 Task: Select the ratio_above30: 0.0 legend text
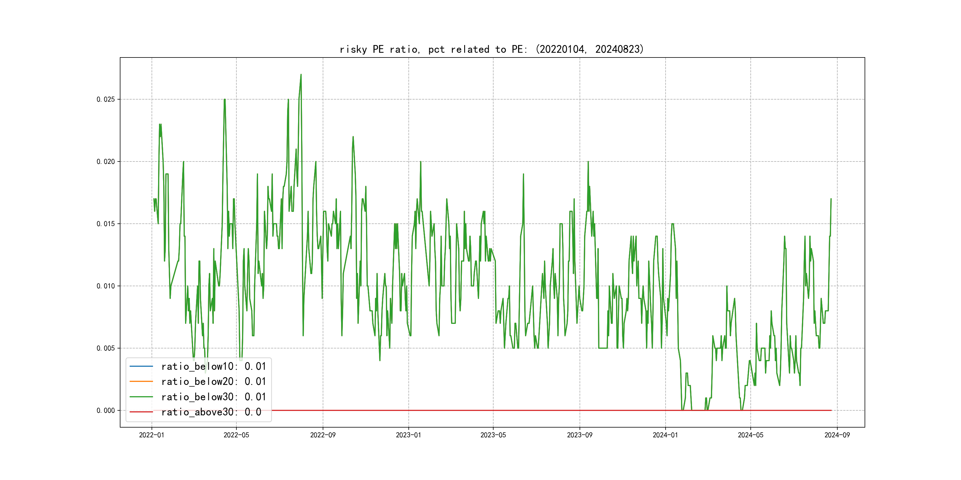pyautogui.click(x=211, y=412)
